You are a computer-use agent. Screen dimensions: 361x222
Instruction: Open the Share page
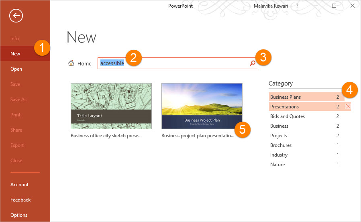[x=16, y=130]
